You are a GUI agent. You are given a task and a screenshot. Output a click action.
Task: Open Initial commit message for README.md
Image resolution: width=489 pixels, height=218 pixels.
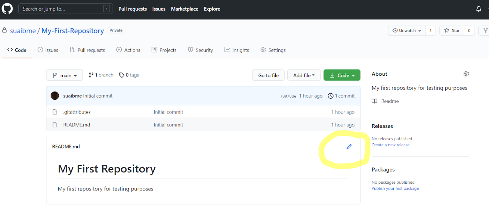tap(168, 125)
